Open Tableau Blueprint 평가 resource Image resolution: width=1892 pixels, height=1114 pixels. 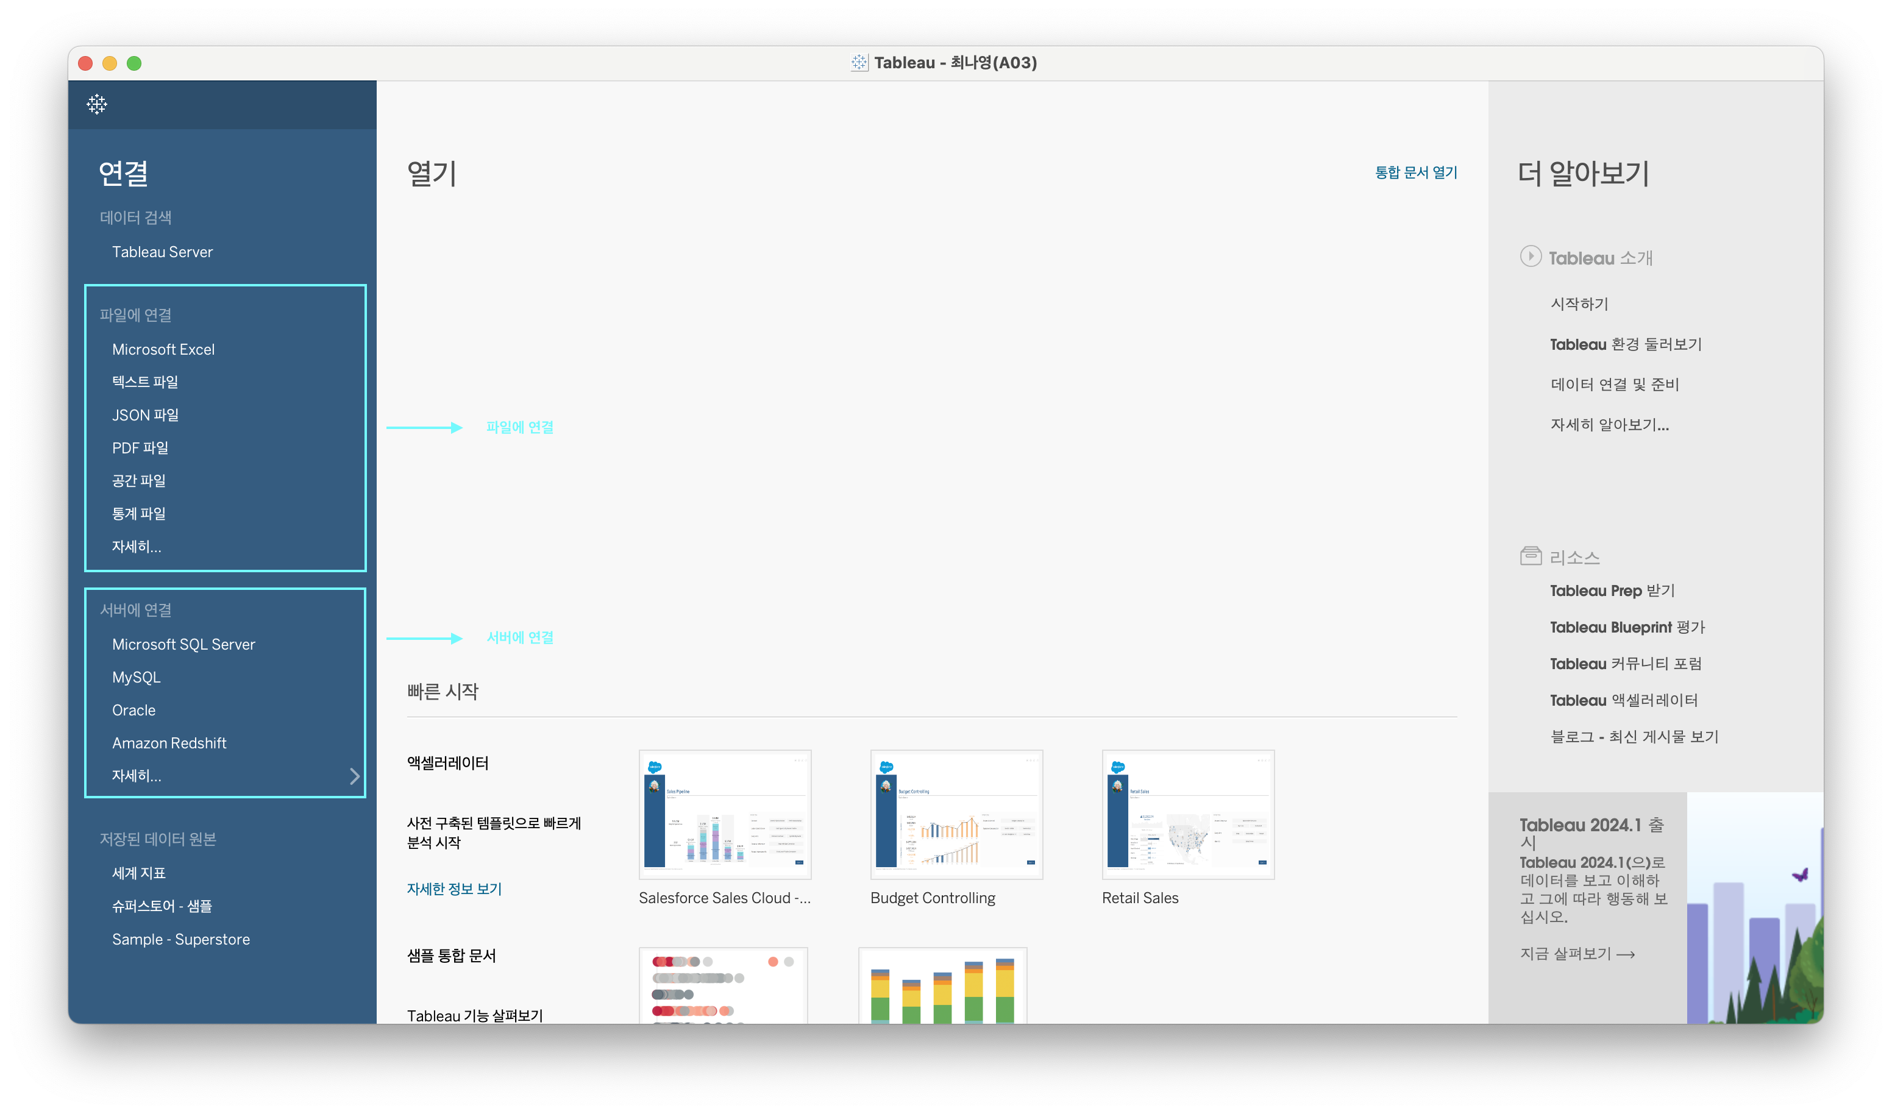(1627, 628)
